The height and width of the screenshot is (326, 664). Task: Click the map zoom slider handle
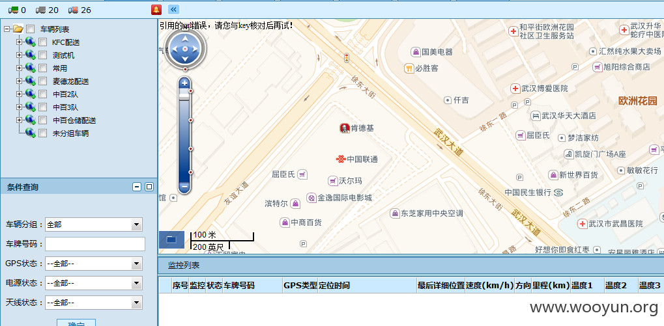pos(184,97)
